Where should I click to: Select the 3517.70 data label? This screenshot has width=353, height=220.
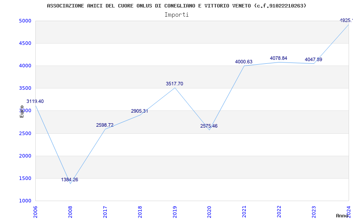[x=174, y=84]
